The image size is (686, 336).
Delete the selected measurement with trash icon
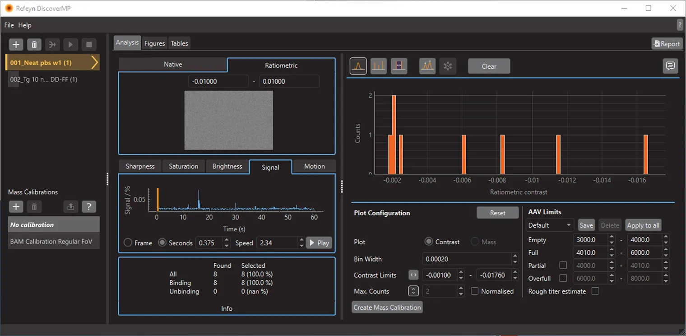pos(34,44)
